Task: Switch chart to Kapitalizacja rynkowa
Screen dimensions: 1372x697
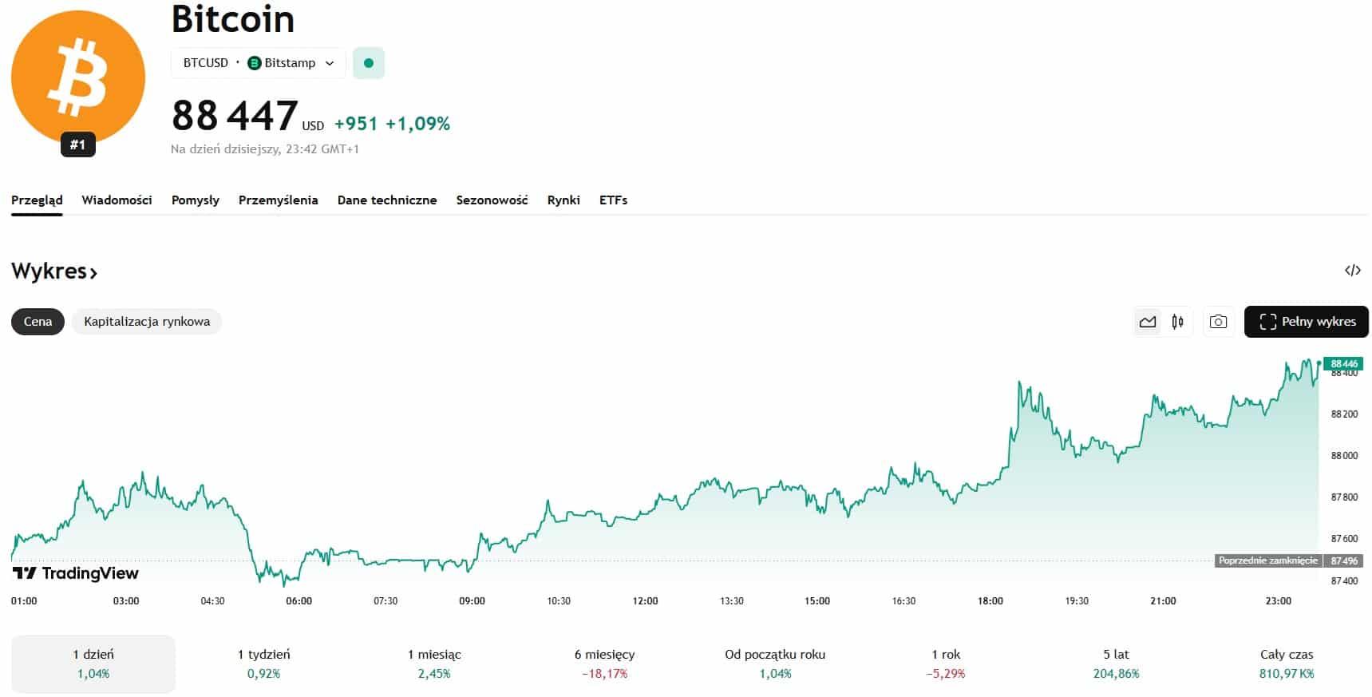Action: [147, 322]
